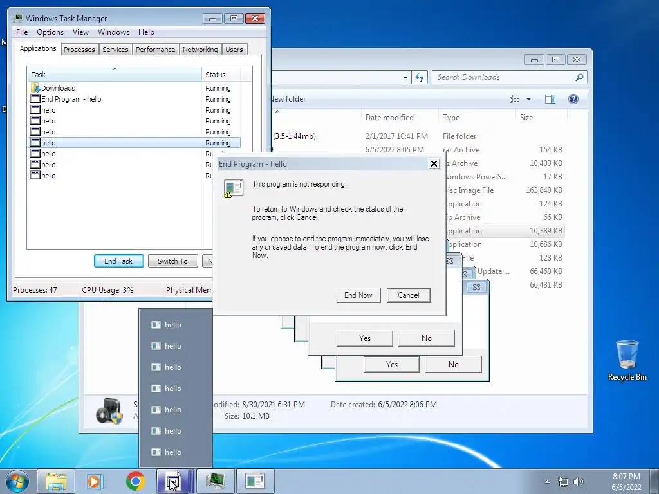Image resolution: width=659 pixels, height=494 pixels.
Task: Open the Explorer address bar history dropdown
Action: click(x=405, y=78)
